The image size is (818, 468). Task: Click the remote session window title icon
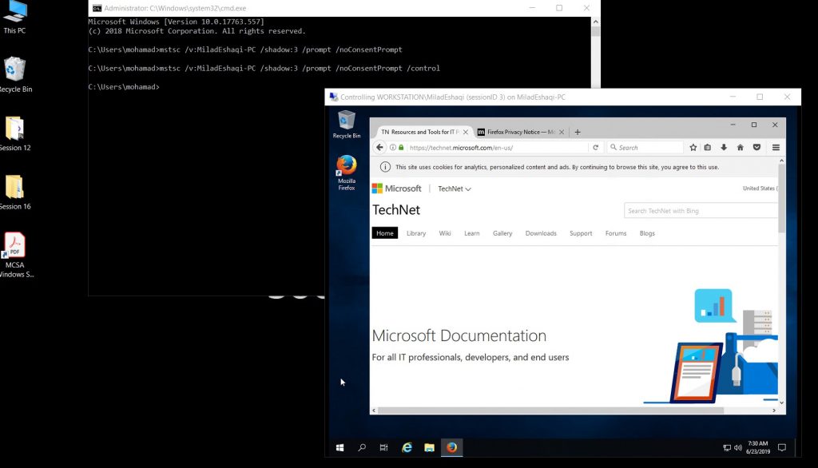tap(333, 97)
